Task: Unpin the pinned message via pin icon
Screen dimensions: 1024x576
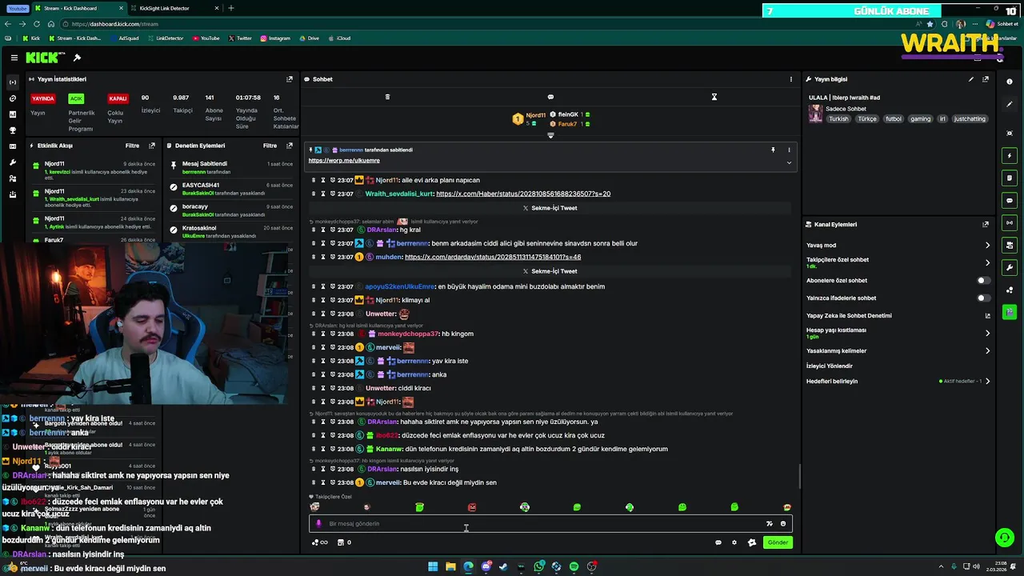Action: (773, 150)
